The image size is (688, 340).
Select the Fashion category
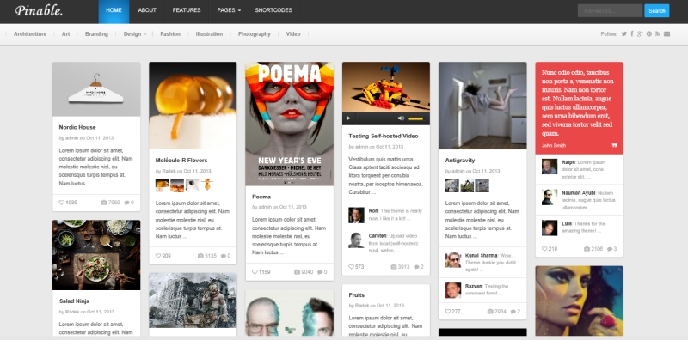[x=170, y=33]
